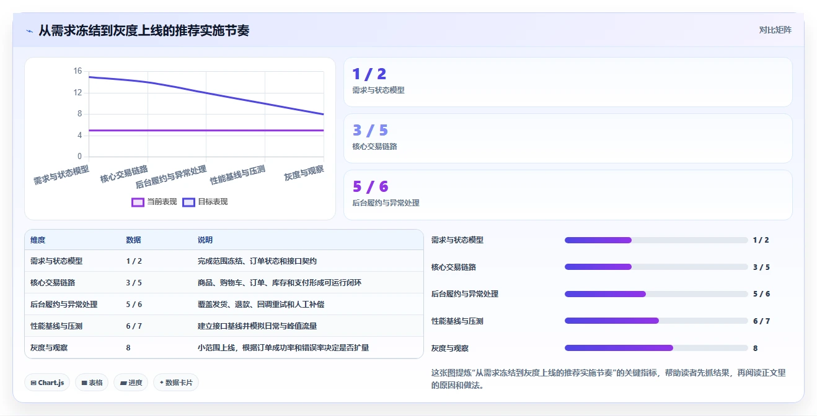This screenshot has height=416, width=817.
Task: Click the 说明 column header
Action: (205, 240)
